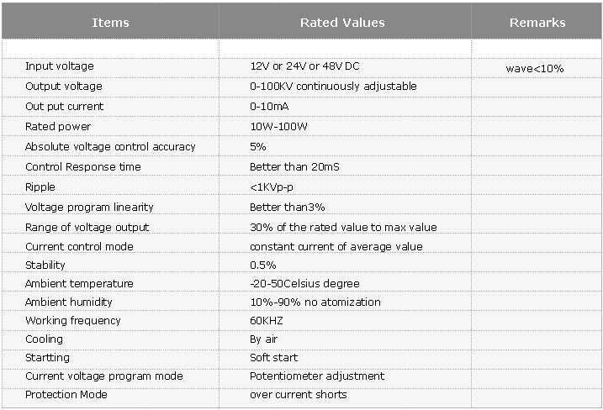Viewport: 603px width, 410px height.
Task: Select the Ripple row label
Action: (x=40, y=187)
